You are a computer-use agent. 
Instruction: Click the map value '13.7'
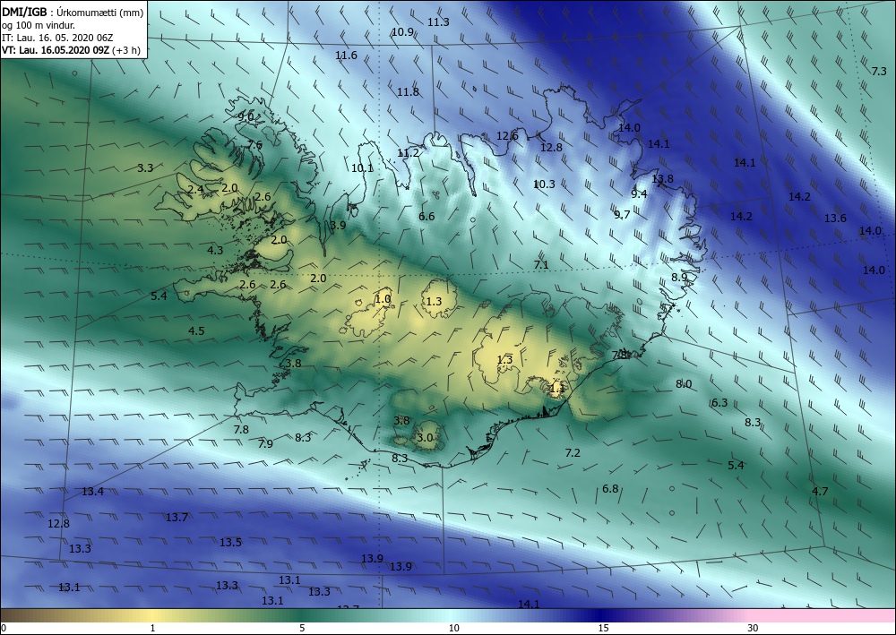pyautogui.click(x=177, y=518)
